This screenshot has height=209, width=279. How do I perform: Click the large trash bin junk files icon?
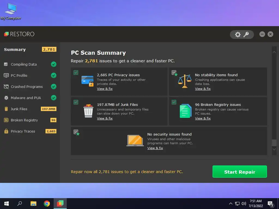[88, 111]
